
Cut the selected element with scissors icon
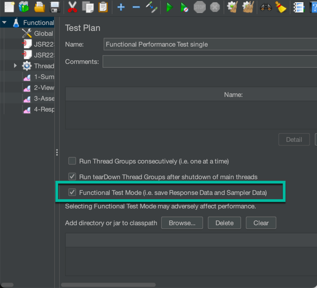pyautogui.click(x=72, y=7)
